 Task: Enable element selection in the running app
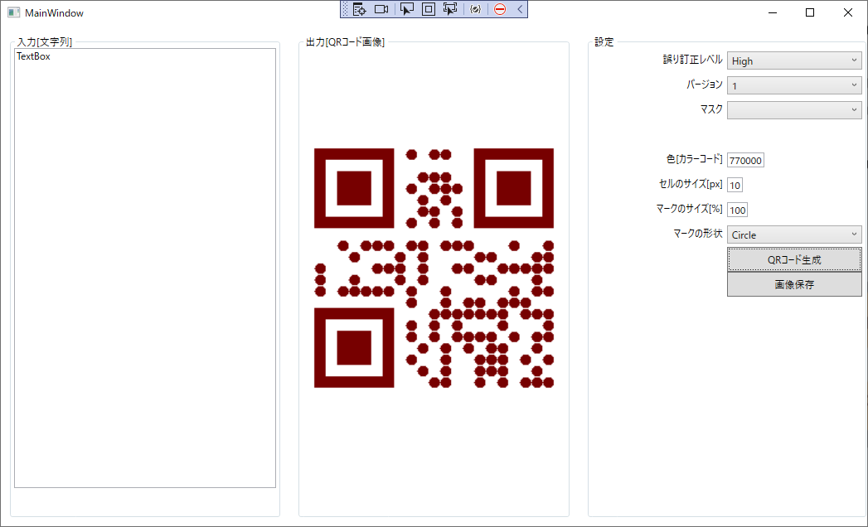click(406, 9)
